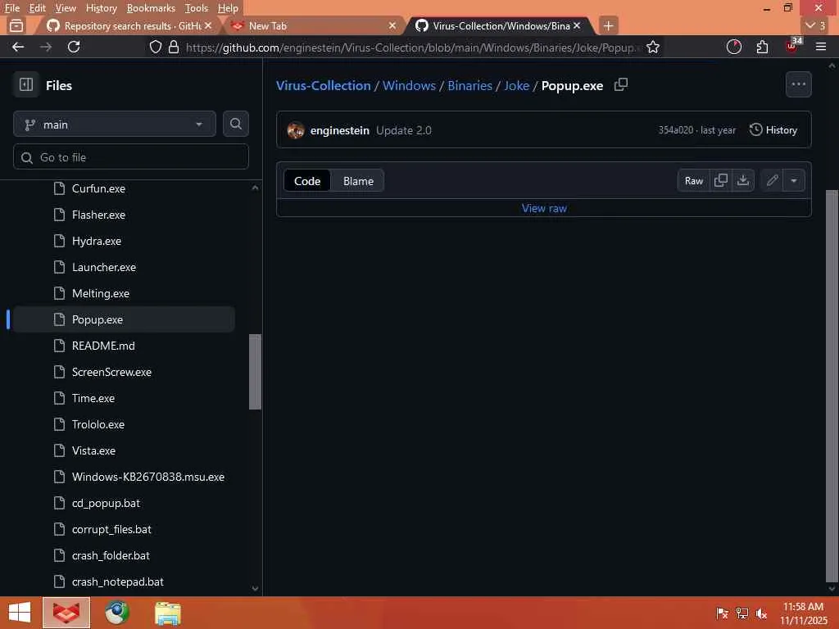
Task: List all tabs with the chevron dropdown
Action: [815, 25]
